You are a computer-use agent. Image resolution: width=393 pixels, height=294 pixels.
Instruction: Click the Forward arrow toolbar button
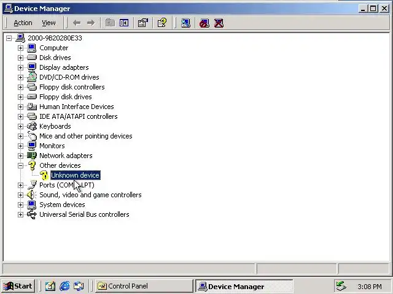[91, 23]
